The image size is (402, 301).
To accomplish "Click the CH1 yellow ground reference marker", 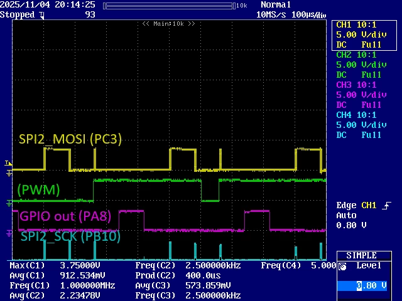I will coord(8,173).
